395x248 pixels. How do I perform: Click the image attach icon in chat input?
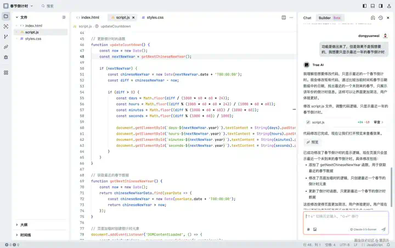[315, 229]
